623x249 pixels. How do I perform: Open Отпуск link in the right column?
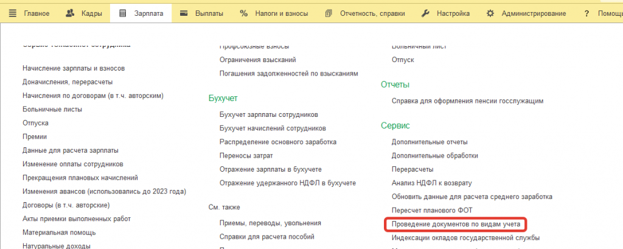(x=403, y=60)
